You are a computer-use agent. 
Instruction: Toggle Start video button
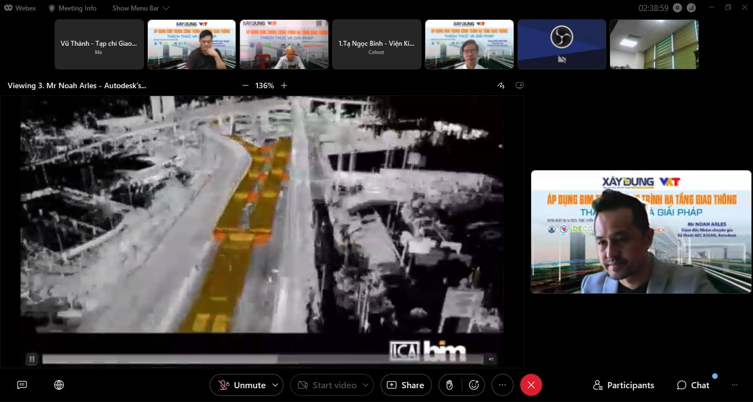click(327, 385)
